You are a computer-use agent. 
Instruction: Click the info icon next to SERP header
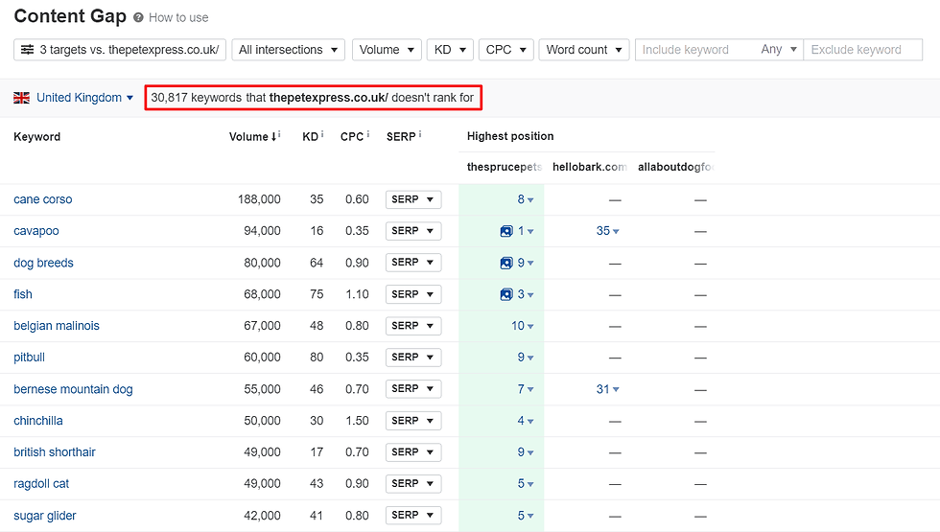[420, 134]
